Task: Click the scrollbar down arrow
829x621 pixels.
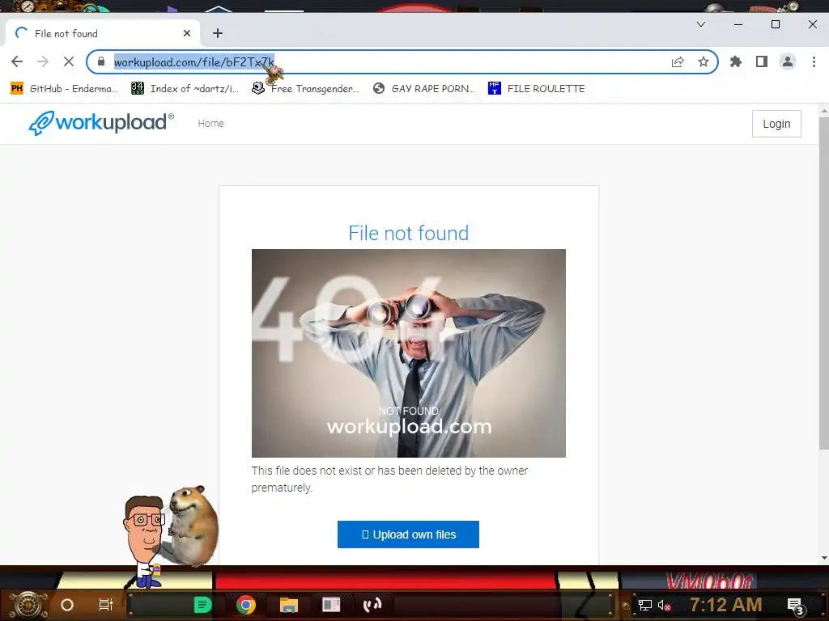Action: click(x=823, y=558)
